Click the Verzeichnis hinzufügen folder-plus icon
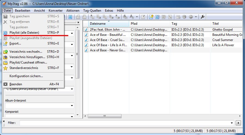Viewport: 245px width, 135px height. (5, 57)
